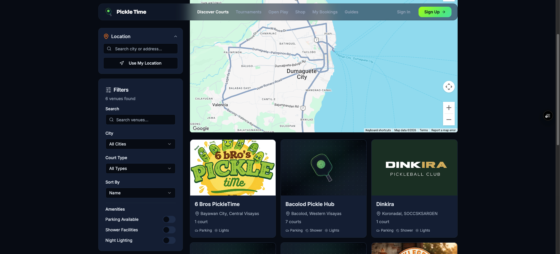Open the Court Type dropdown

(x=141, y=168)
